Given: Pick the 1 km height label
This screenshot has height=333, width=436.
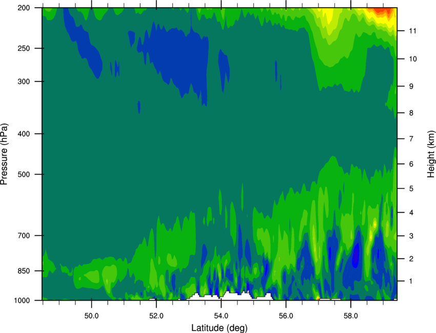Looking at the screenshot, I should click(x=411, y=281).
